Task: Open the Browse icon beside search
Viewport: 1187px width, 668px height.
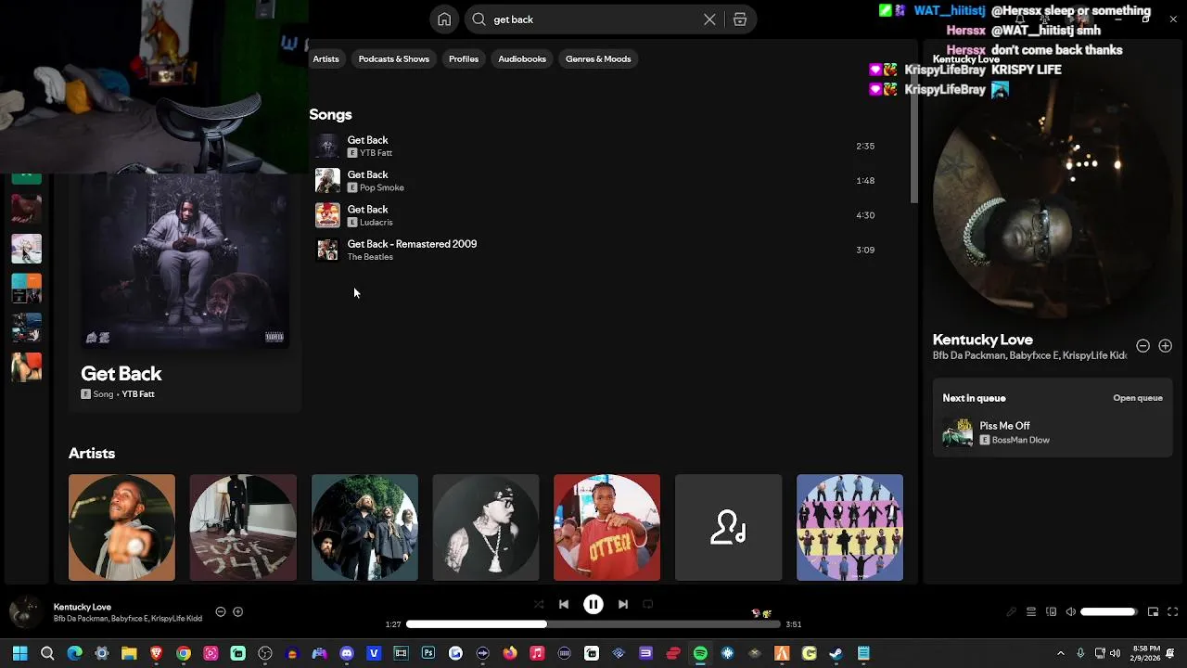Action: click(x=740, y=19)
